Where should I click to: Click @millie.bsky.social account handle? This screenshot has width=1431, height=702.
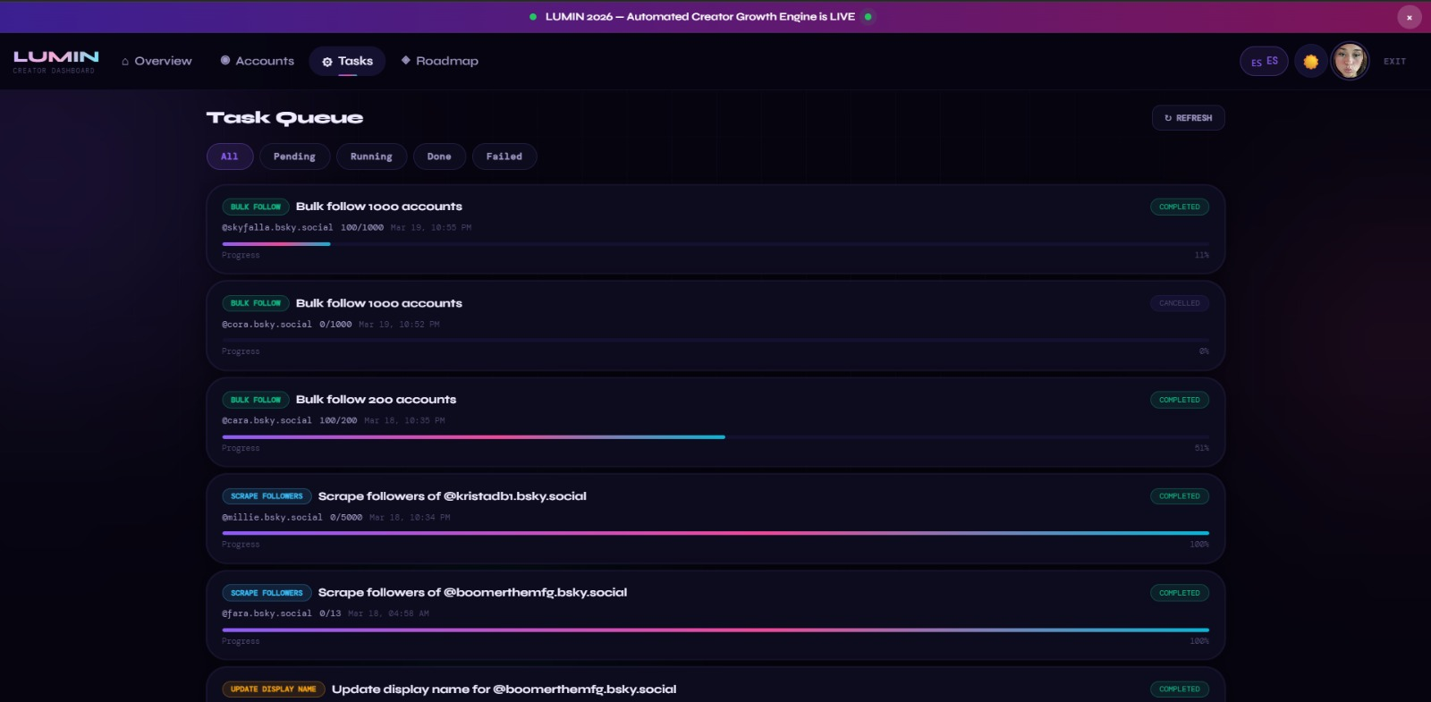point(272,518)
